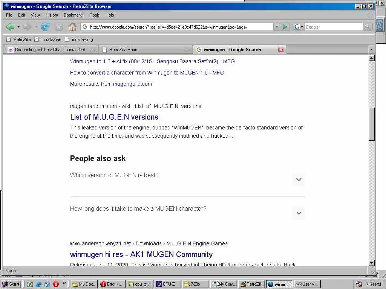
Task: Open the View menu
Action: point(35,15)
